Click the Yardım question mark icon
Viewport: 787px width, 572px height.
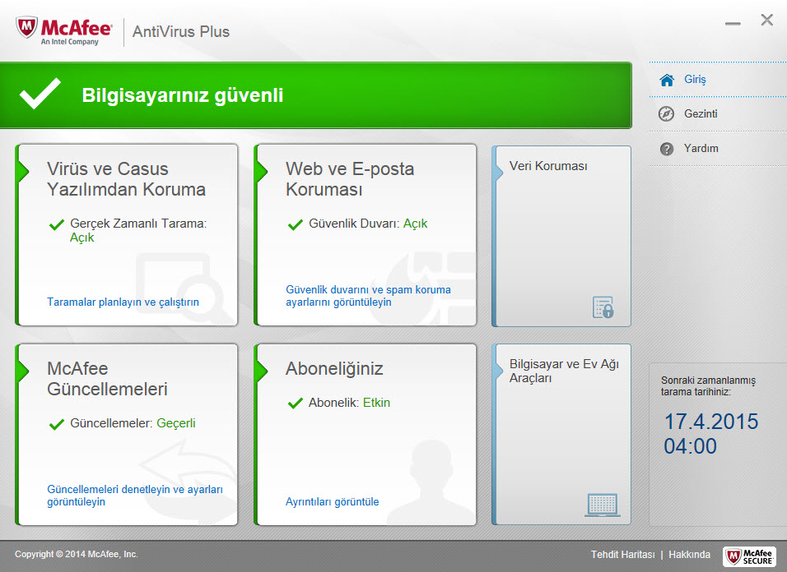[667, 149]
